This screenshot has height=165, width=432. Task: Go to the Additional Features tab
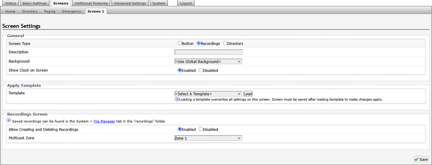click(91, 3)
